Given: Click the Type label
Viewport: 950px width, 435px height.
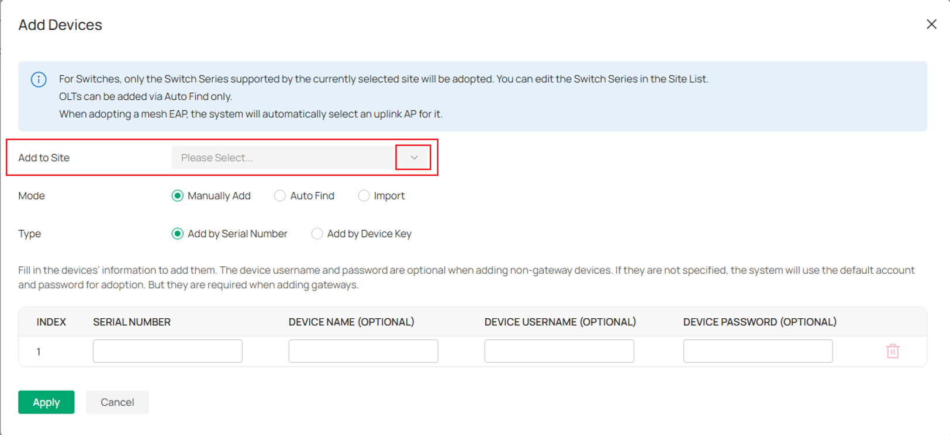Looking at the screenshot, I should [30, 234].
